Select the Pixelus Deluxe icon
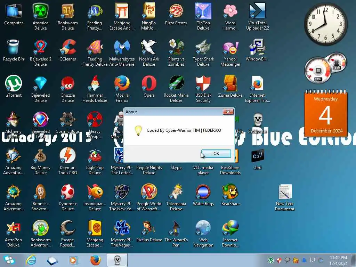 tap(149, 231)
